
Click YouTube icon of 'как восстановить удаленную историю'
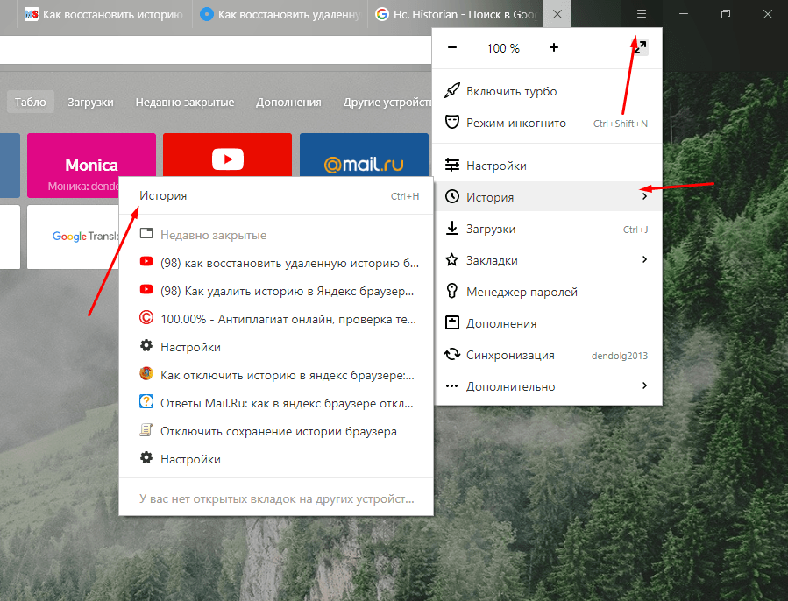pos(146,261)
